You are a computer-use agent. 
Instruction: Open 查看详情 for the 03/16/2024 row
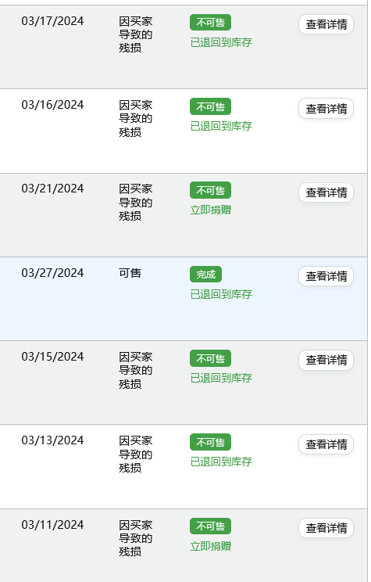coord(326,109)
